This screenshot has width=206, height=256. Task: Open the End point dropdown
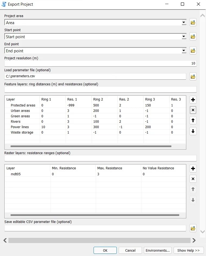tap(184, 50)
